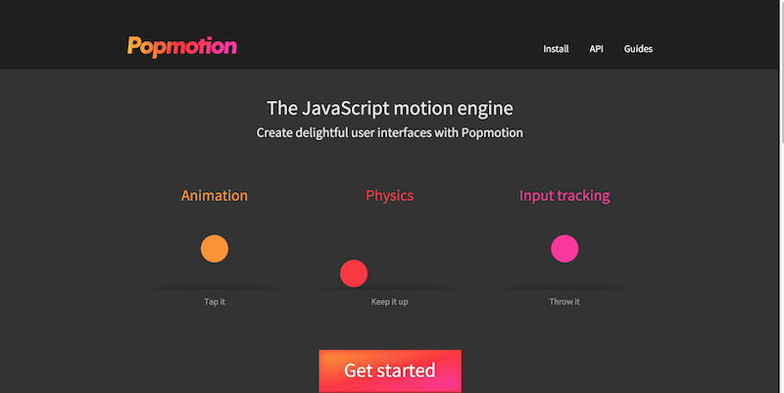
Task: Click the "Tap it" caption
Action: pos(215,302)
